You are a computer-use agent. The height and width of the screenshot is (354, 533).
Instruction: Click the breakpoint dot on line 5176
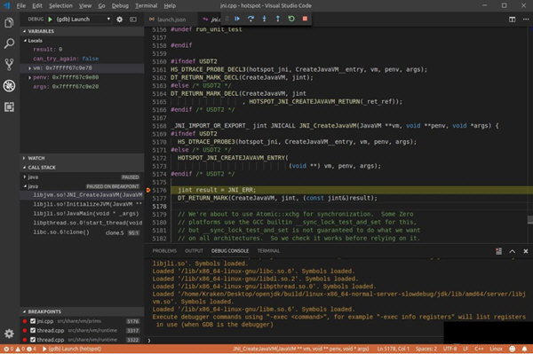click(148, 190)
